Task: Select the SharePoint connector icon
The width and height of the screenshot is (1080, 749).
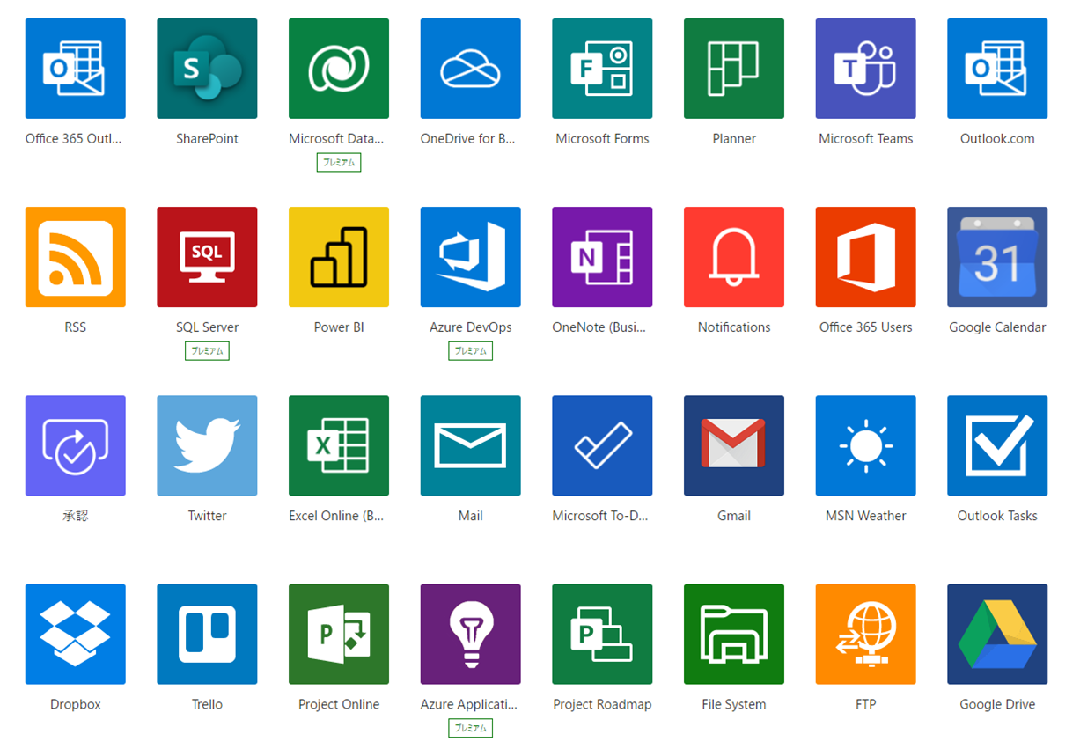Action: (207, 69)
